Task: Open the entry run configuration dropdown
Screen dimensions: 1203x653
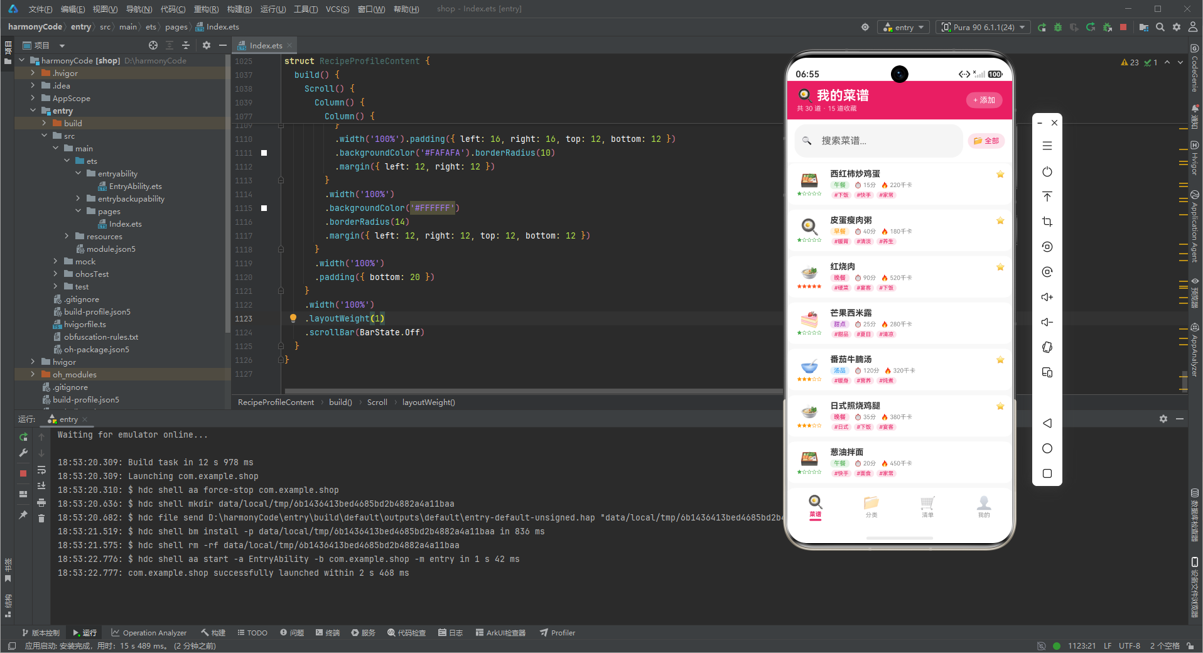Action: pos(904,27)
